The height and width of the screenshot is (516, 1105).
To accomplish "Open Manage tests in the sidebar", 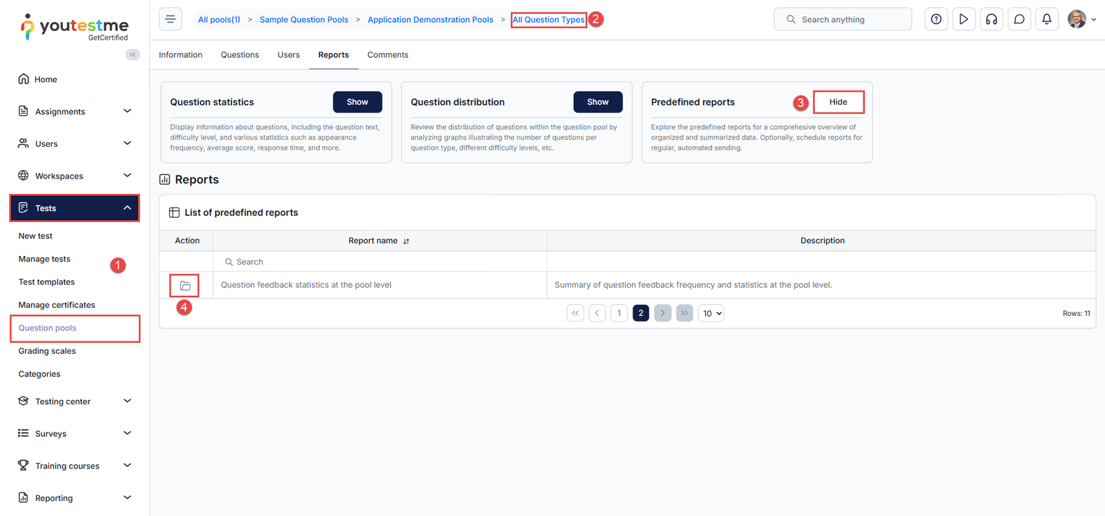I will tap(44, 259).
